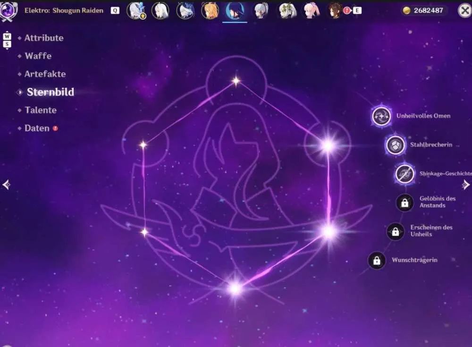
Task: Click the bright bottom star of the constellation
Action: (x=236, y=289)
